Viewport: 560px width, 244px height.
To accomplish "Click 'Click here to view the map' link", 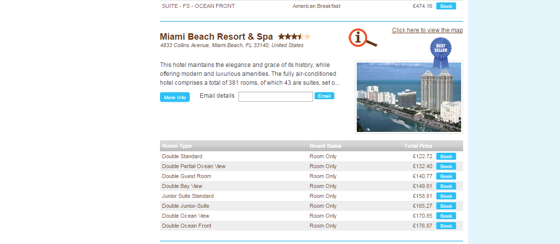I will click(427, 30).
